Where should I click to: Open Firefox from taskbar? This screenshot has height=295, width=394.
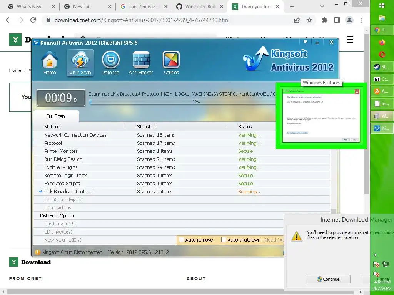382,42
